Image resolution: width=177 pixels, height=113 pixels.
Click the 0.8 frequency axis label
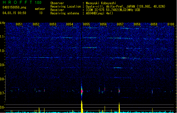(3, 79)
